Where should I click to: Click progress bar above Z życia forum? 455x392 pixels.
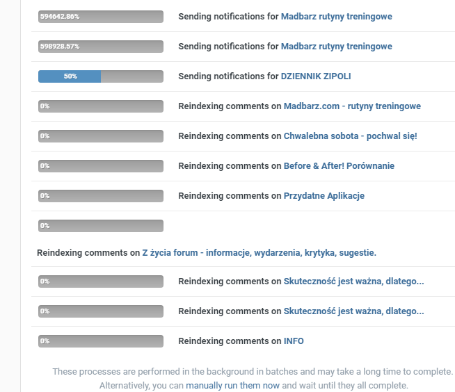[101, 226]
